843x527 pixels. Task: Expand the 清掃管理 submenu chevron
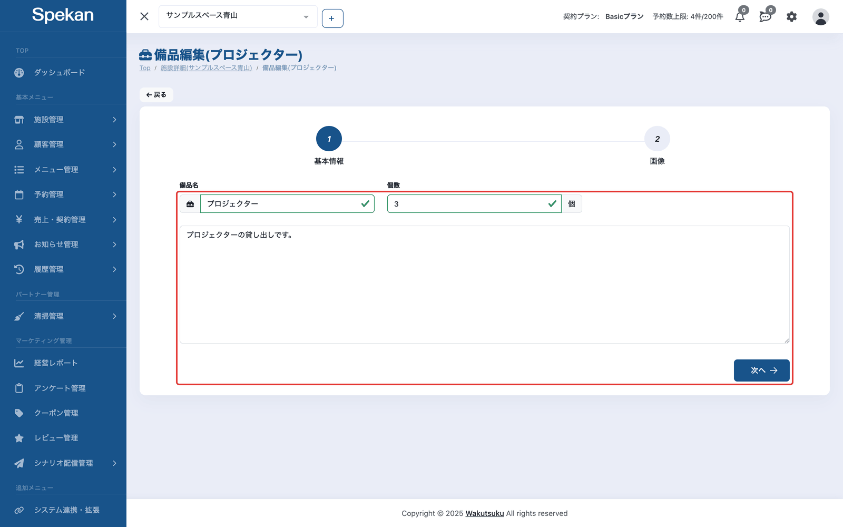point(114,316)
